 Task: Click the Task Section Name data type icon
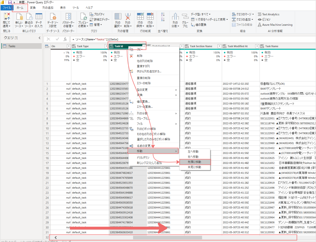tap(187, 46)
